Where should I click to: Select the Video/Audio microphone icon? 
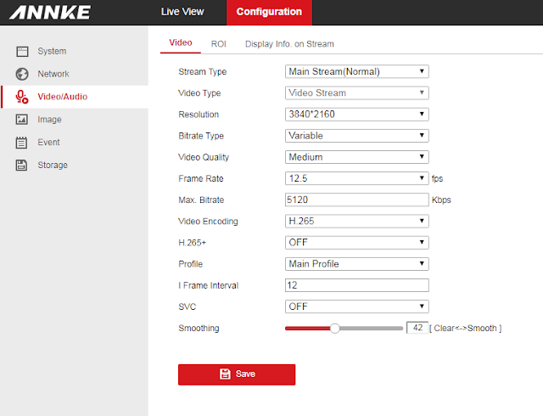(22, 97)
